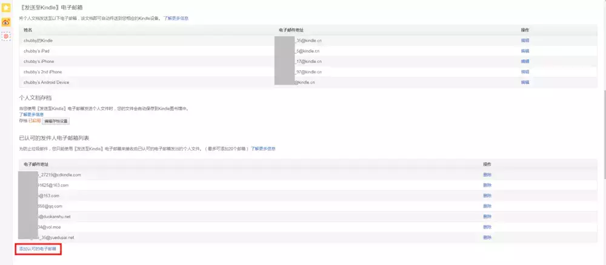Delete the duokanshu.net approved email
The height and width of the screenshot is (265, 606).
pyautogui.click(x=487, y=217)
